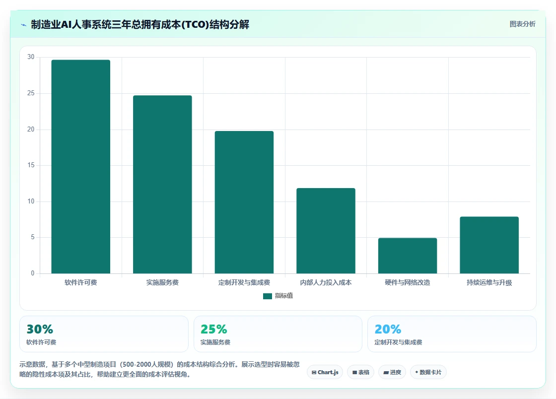Click the 持续运维与升级 bar
The width and height of the screenshot is (556, 399).
(489, 245)
